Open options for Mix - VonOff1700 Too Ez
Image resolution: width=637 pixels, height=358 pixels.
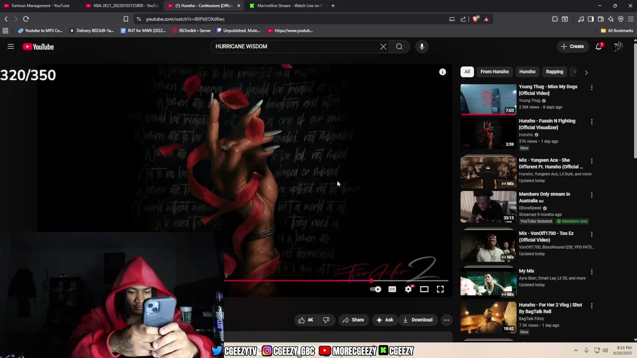coord(592,234)
